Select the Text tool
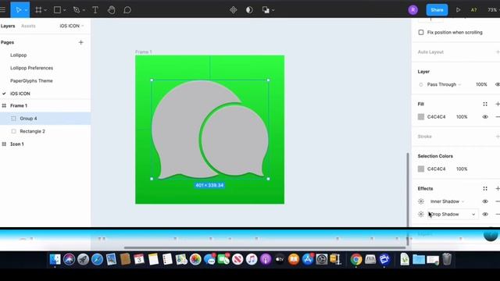Image resolution: width=500 pixels, height=281 pixels. [95, 10]
